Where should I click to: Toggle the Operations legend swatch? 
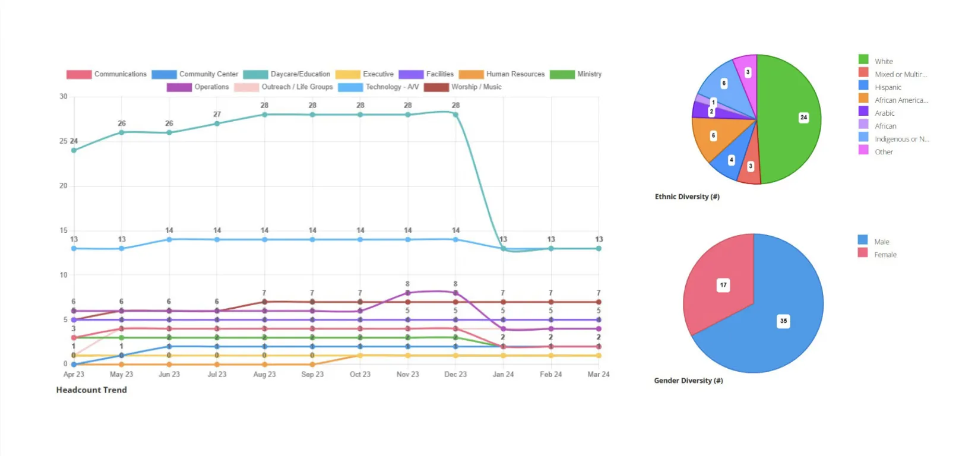179,87
